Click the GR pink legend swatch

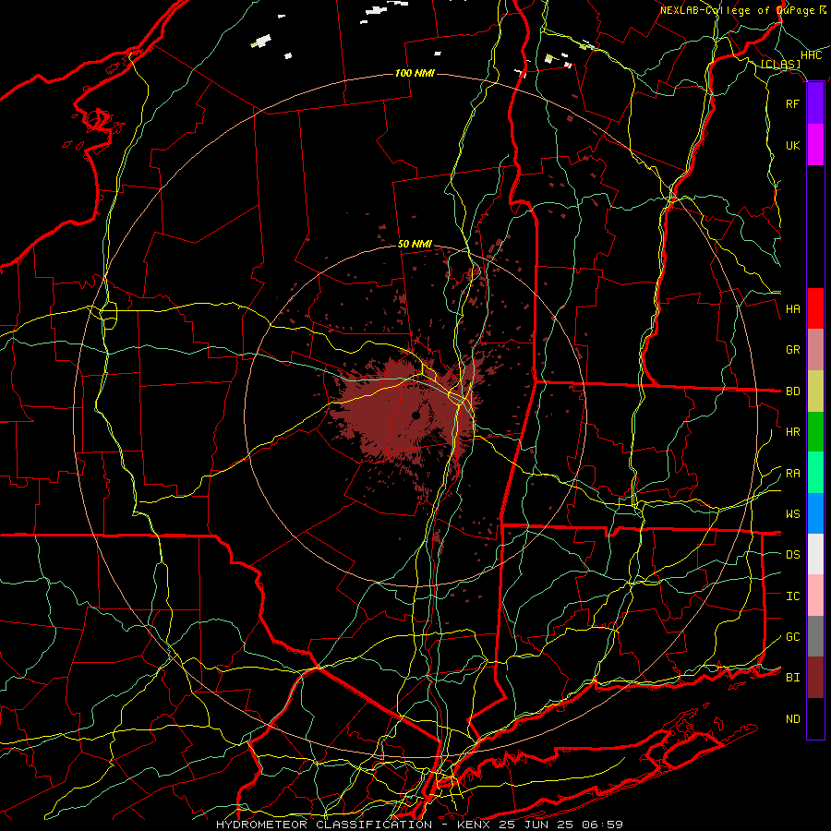coord(815,349)
